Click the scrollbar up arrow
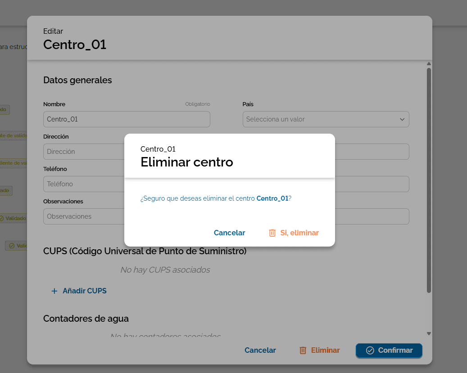 pos(429,64)
